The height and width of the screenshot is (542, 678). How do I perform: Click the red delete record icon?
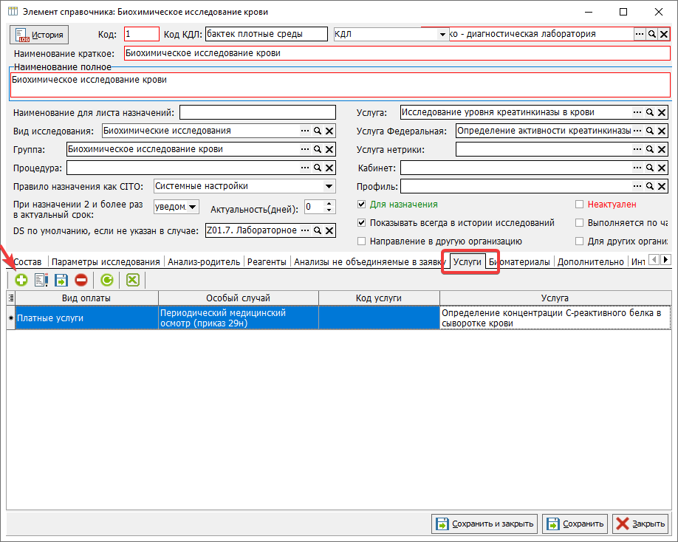point(81,280)
